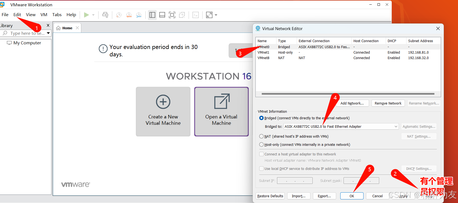
Task: Click the Import button
Action: 299,196
